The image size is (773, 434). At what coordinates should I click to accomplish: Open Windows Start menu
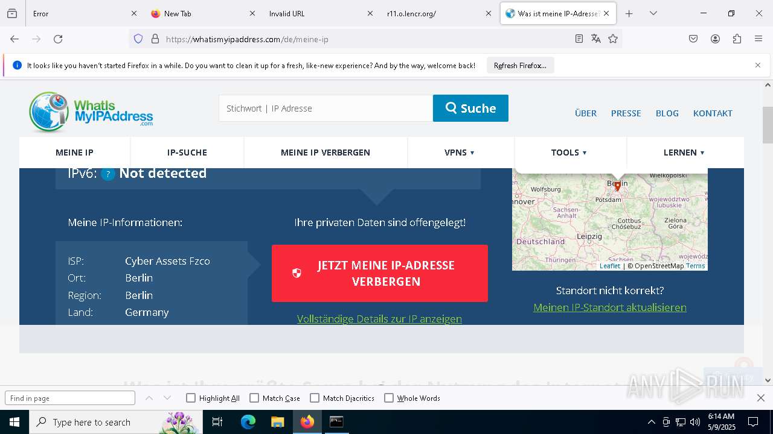click(14, 422)
